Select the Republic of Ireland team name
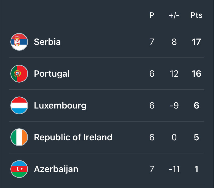 coord(73,137)
